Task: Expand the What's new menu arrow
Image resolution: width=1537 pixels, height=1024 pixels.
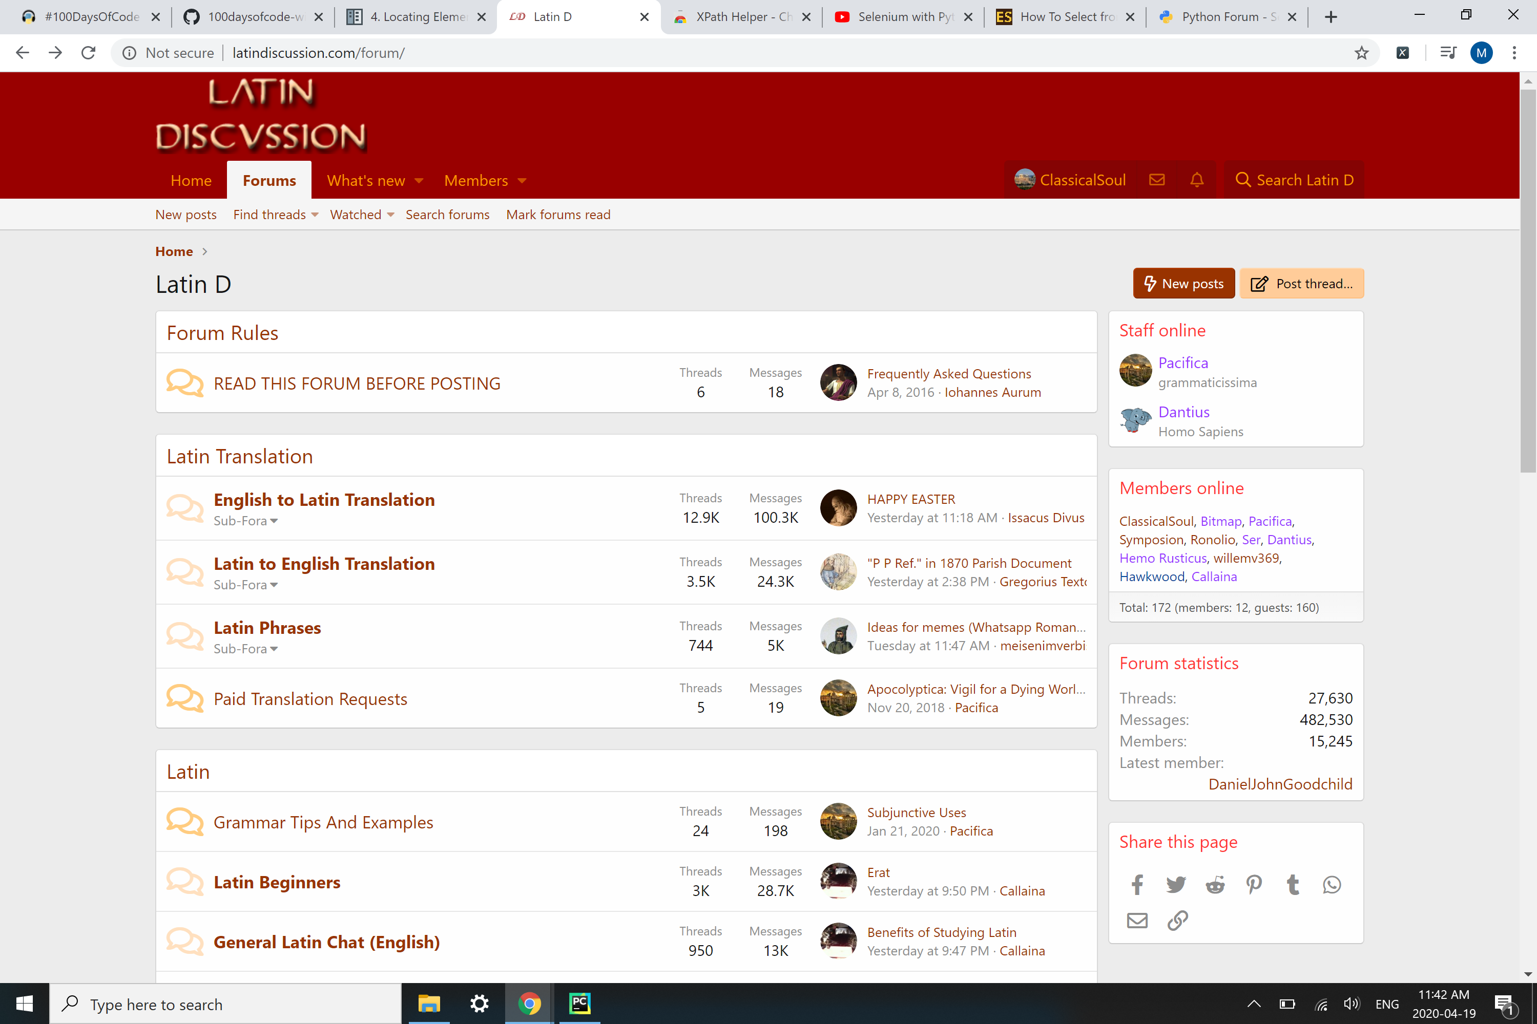Action: coord(420,181)
